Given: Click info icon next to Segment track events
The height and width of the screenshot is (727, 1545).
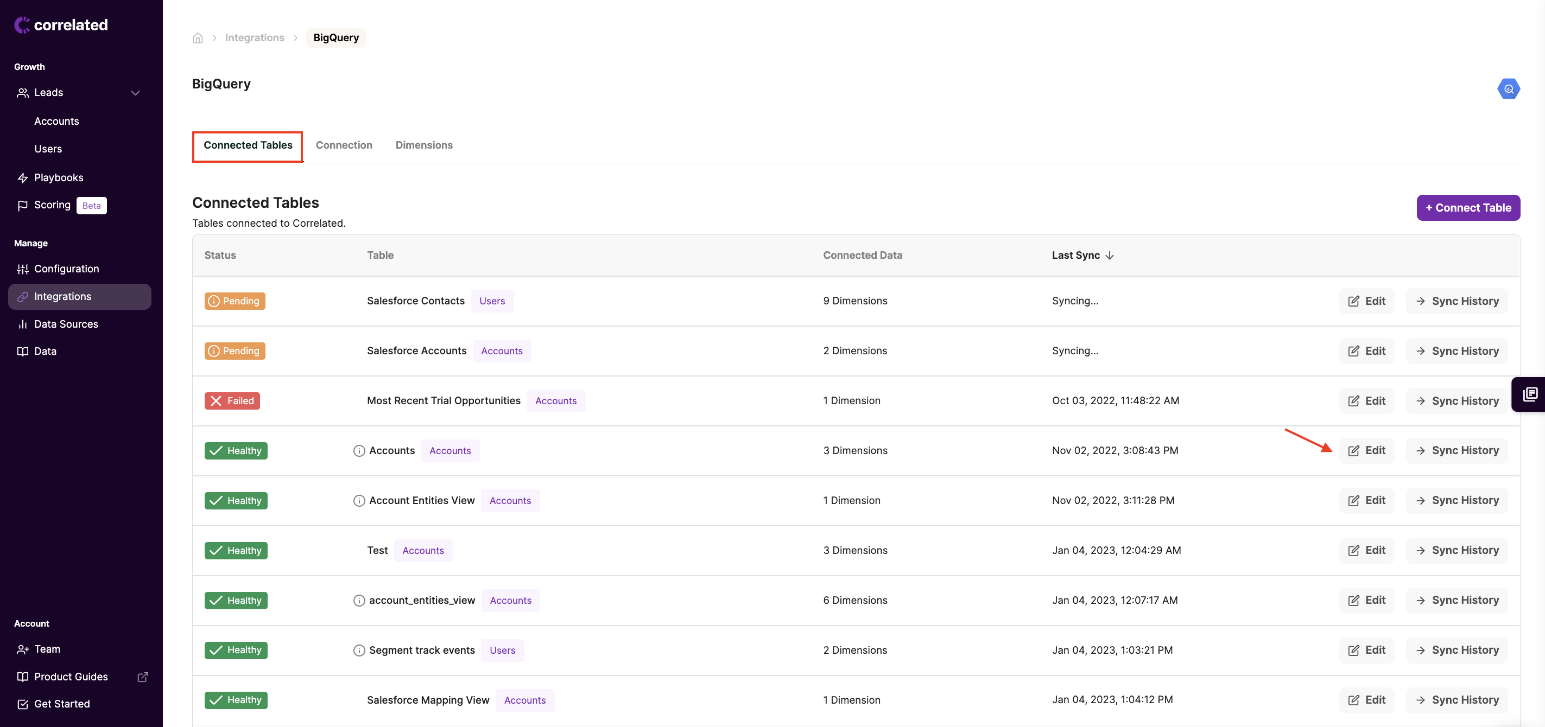Looking at the screenshot, I should click(x=359, y=651).
